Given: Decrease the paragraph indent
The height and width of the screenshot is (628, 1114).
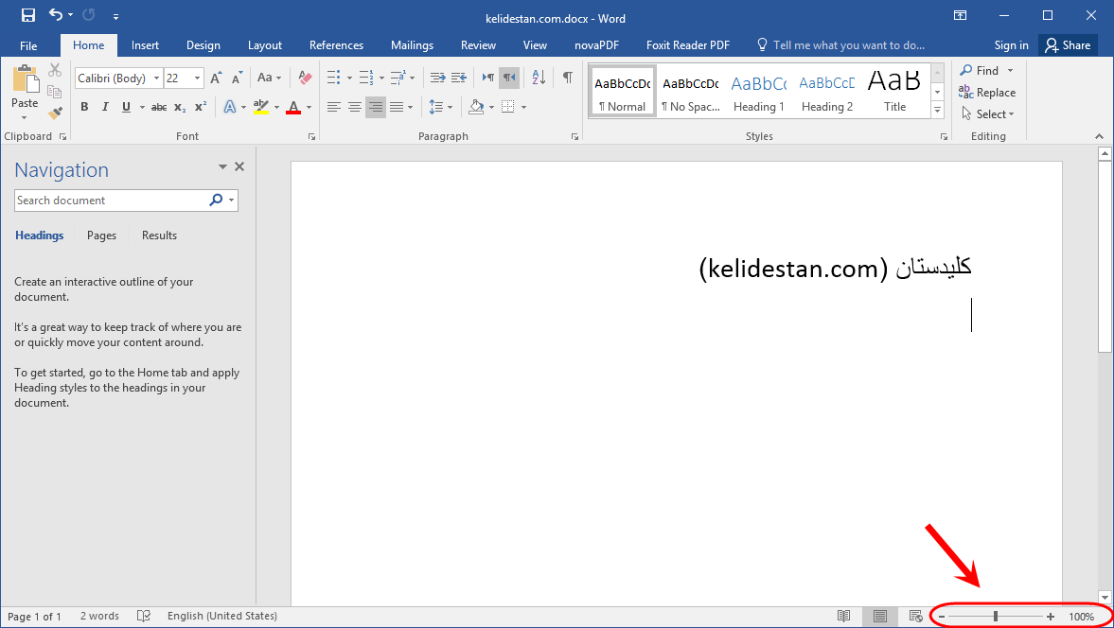Looking at the screenshot, I should (x=437, y=78).
